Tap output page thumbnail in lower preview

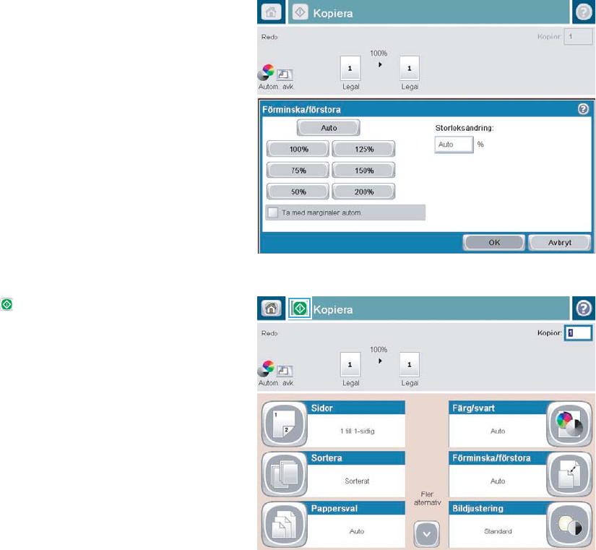pos(410,365)
